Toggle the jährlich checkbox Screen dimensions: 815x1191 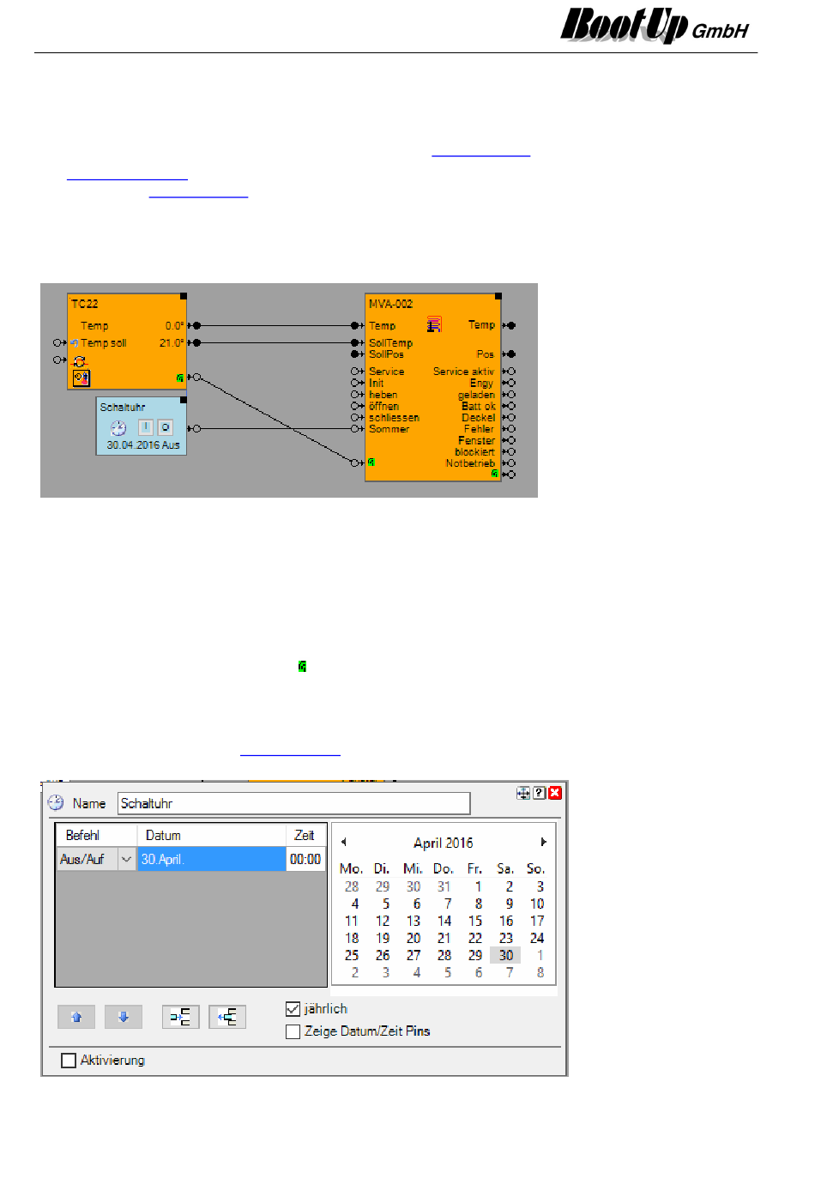[x=293, y=1008]
